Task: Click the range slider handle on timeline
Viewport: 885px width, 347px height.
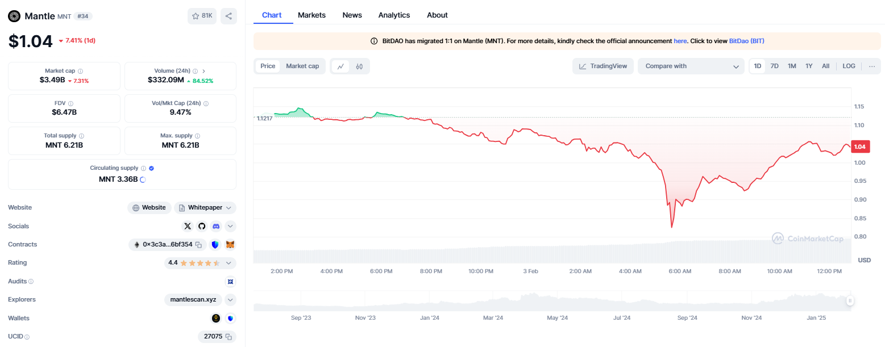Action: click(850, 301)
